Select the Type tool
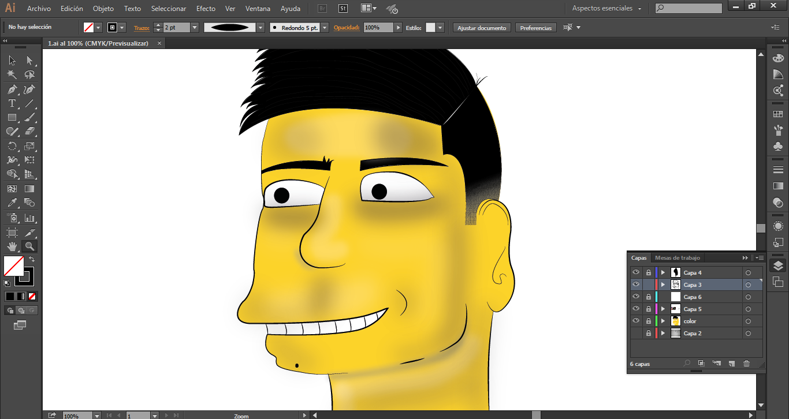 [x=12, y=104]
